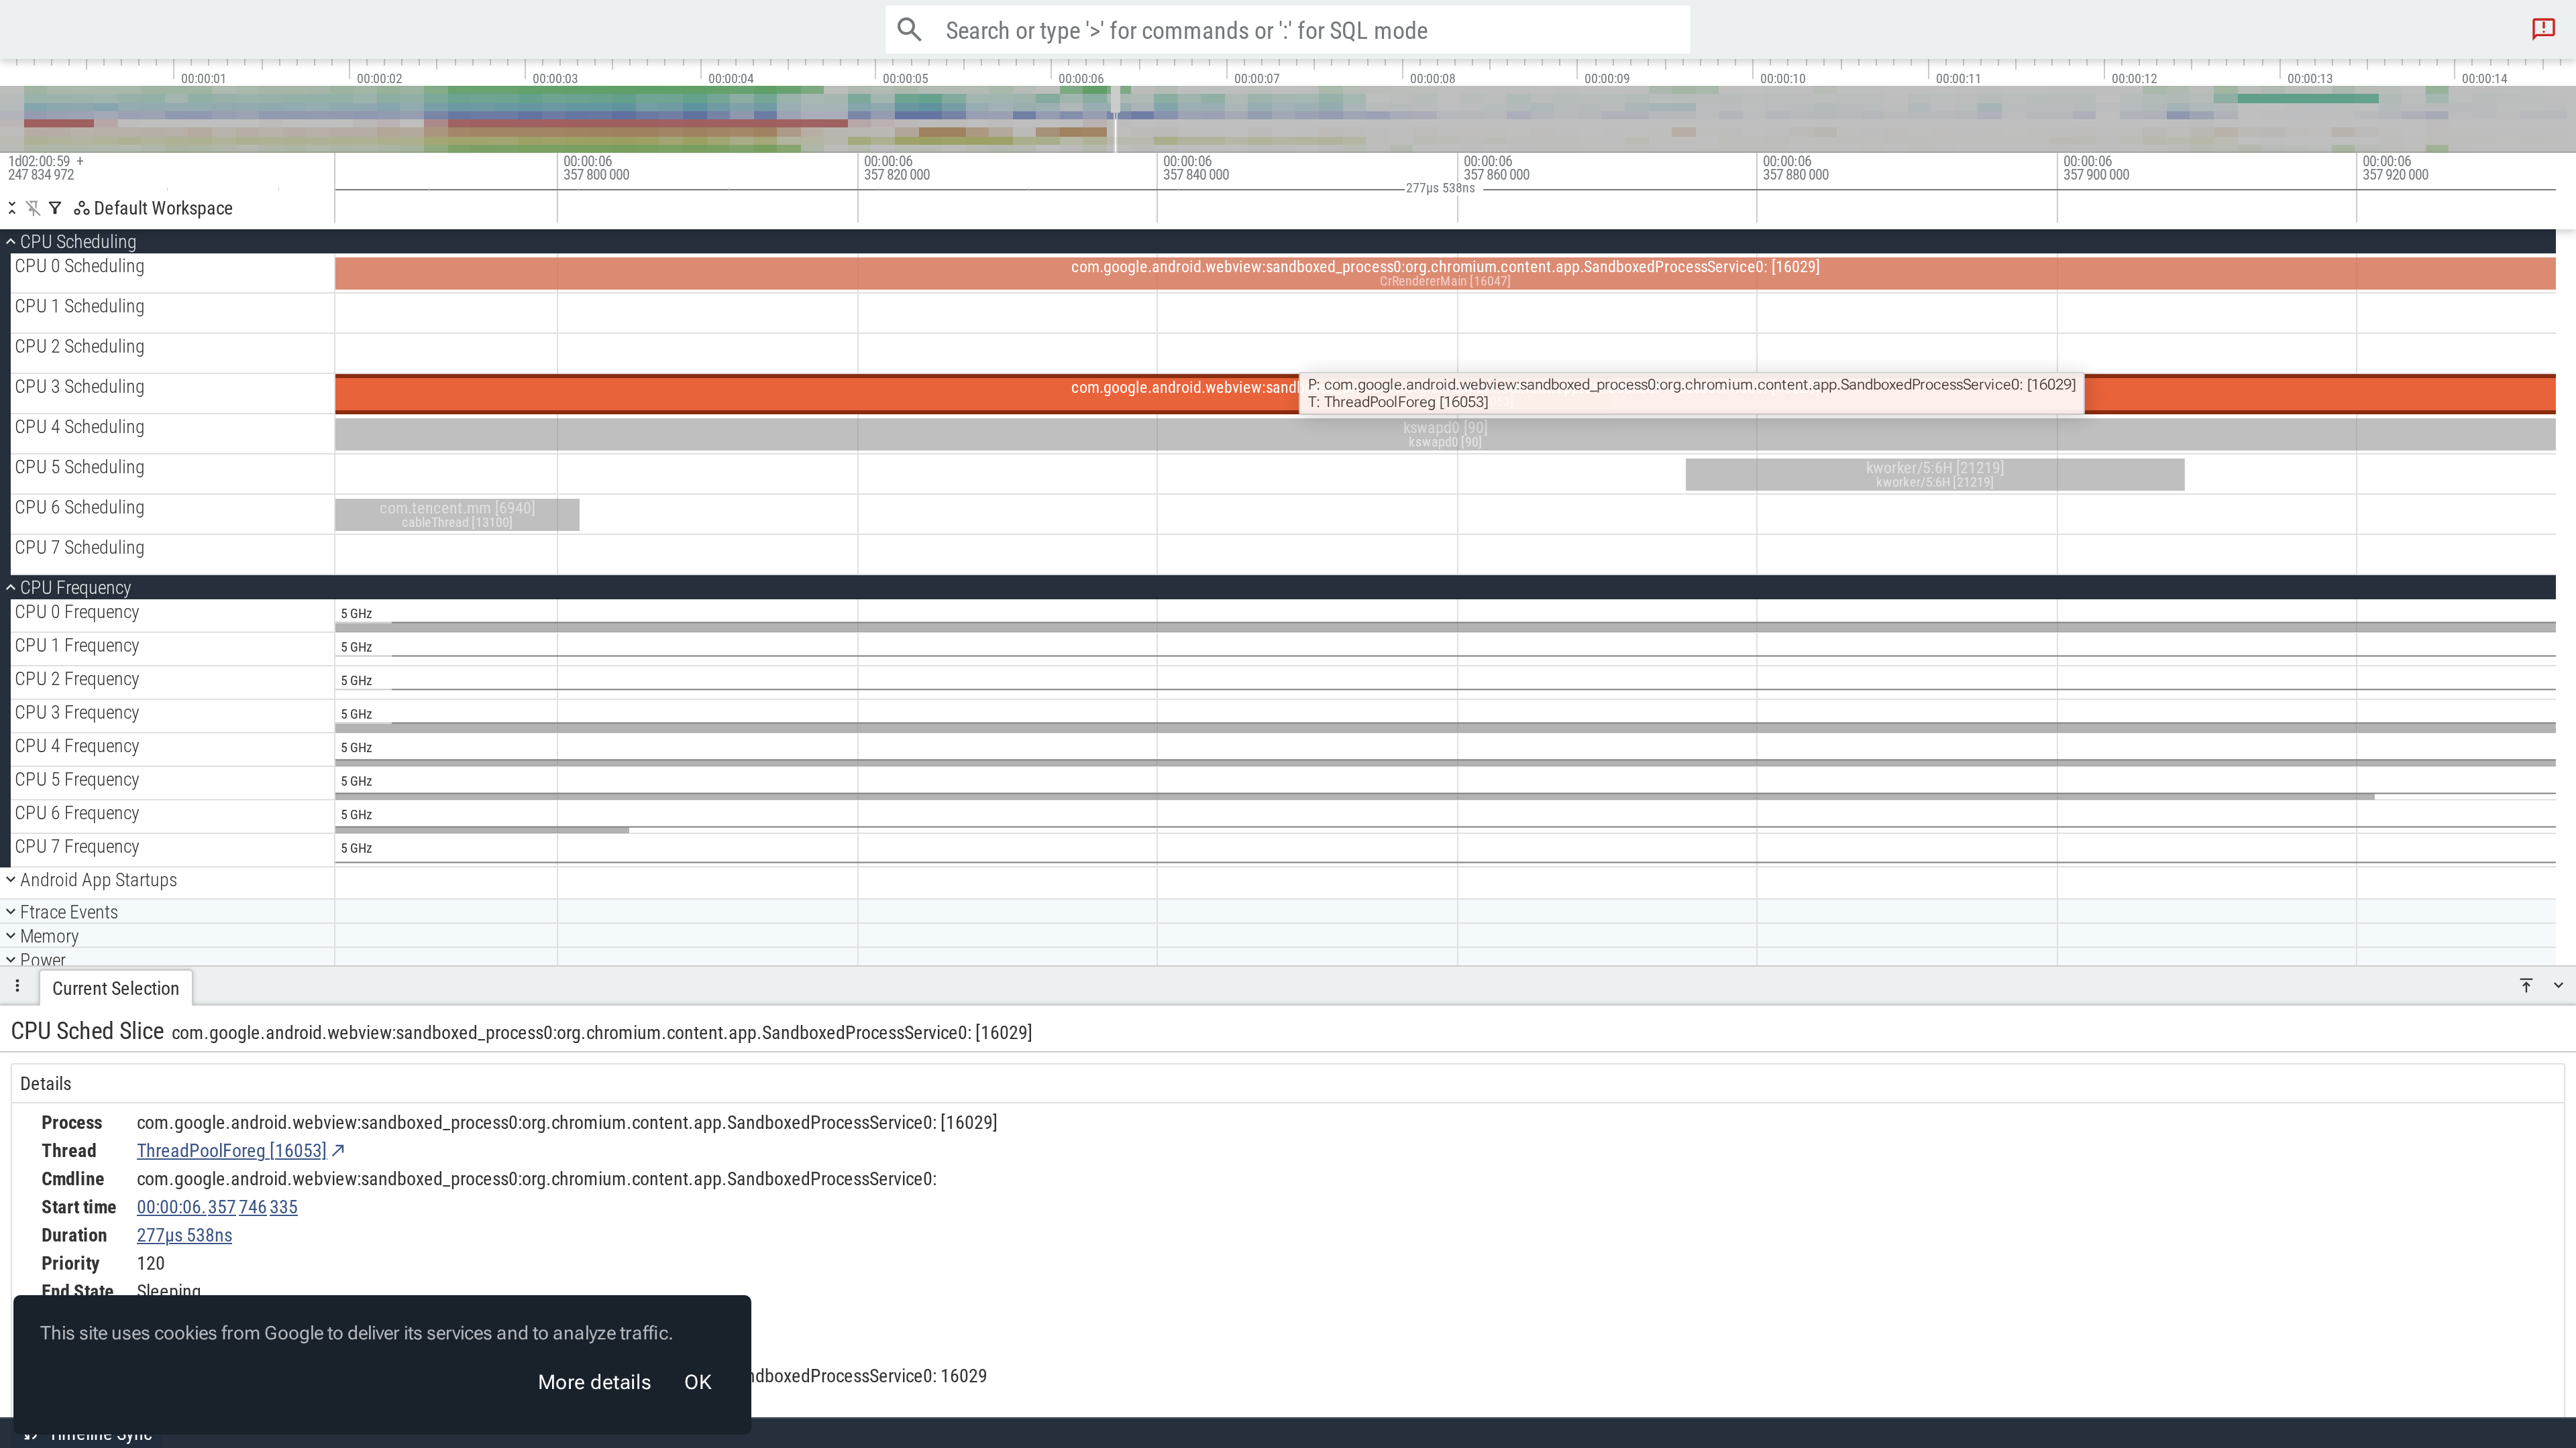The image size is (2576, 1448).
Task: Open the Default Workspace switcher
Action: pyautogui.click(x=153, y=208)
